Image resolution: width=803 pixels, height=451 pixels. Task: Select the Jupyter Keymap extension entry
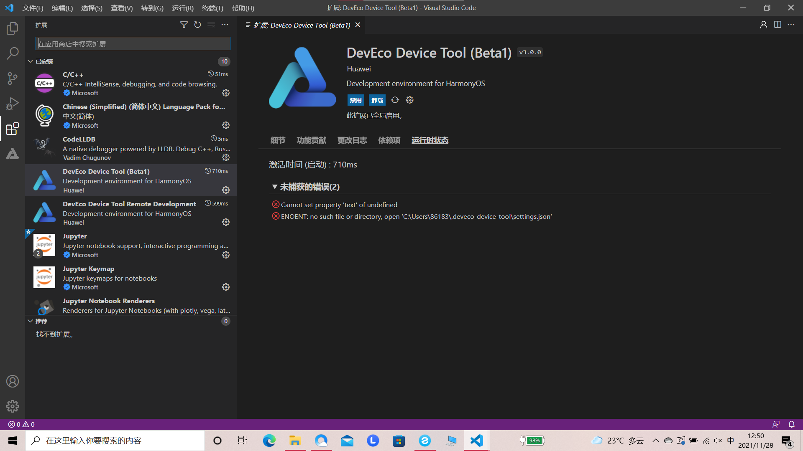131,277
